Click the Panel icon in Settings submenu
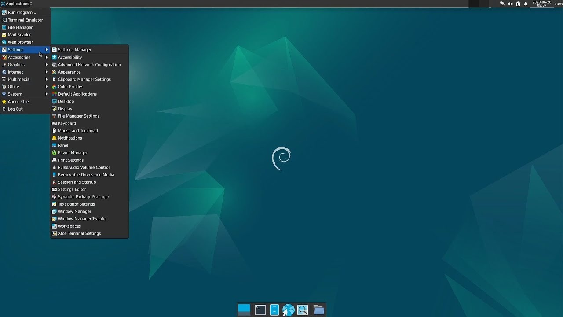Image resolution: width=563 pixels, height=317 pixels. click(x=54, y=145)
